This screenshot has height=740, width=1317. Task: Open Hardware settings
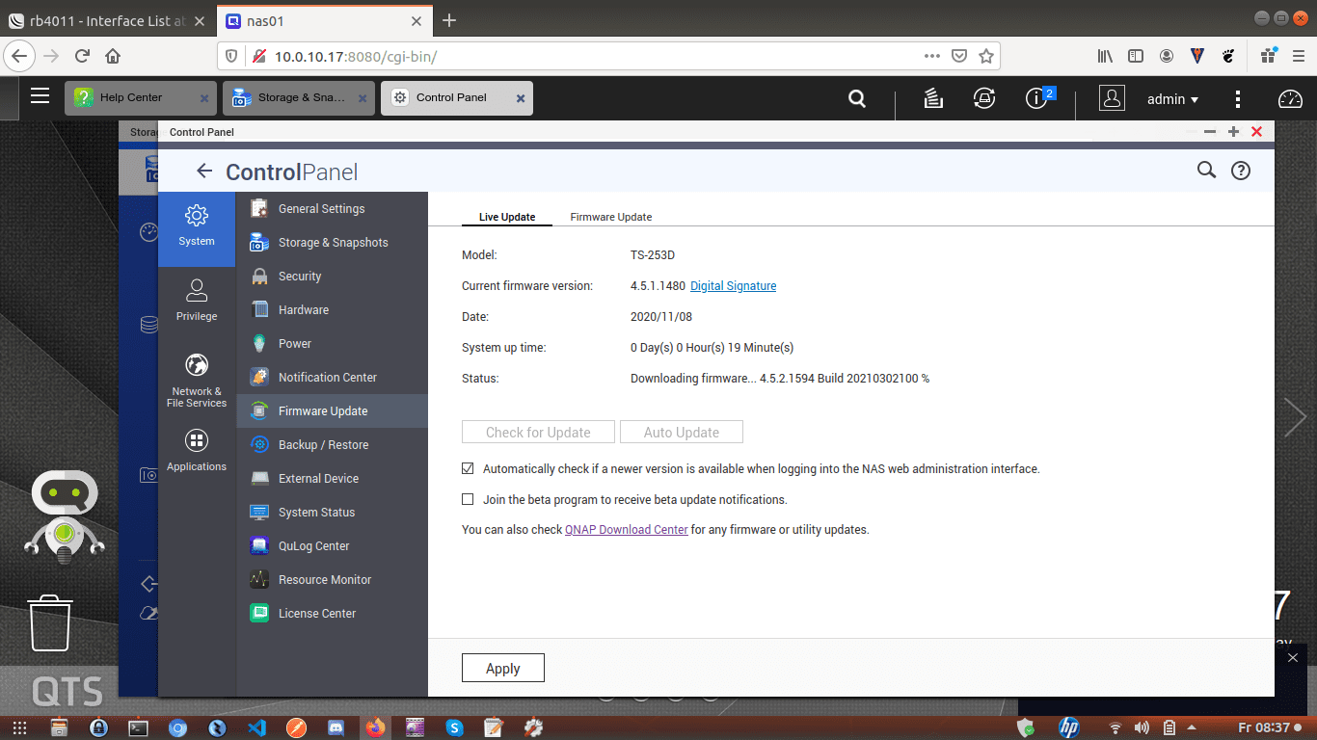(x=332, y=309)
